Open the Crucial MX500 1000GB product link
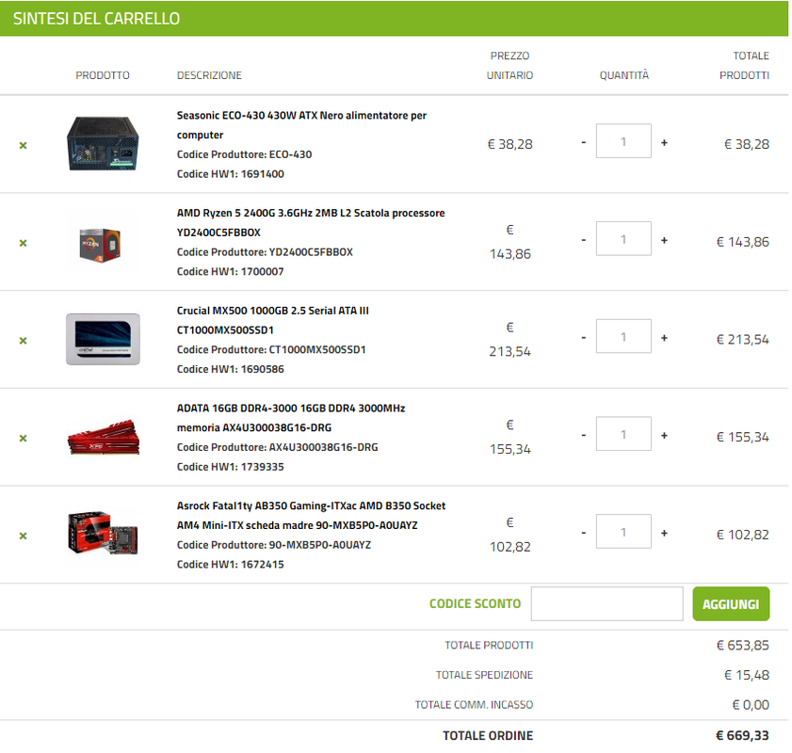792x753 pixels. (x=273, y=320)
